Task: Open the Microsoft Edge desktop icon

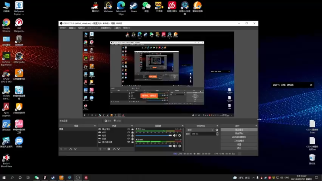Action: click(x=121, y=8)
